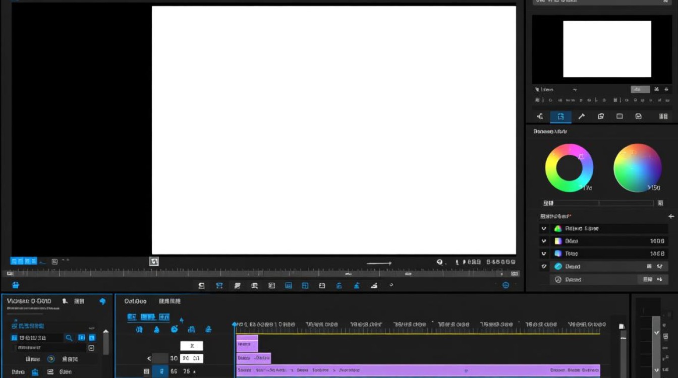Click the plus icon above the effects list
Image resolution: width=678 pixels, height=378 pixels.
[671, 216]
